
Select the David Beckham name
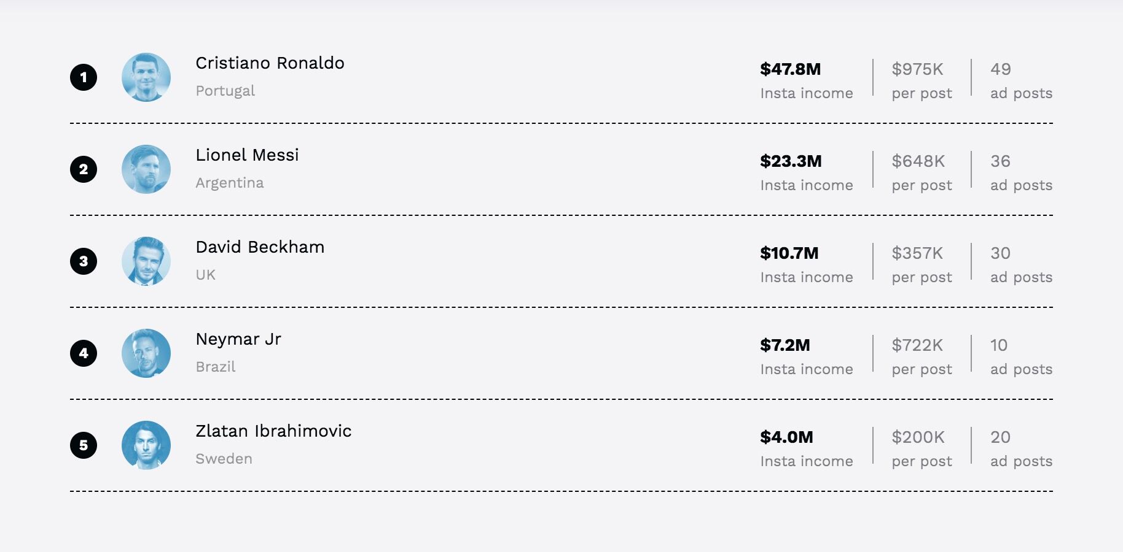coord(260,247)
